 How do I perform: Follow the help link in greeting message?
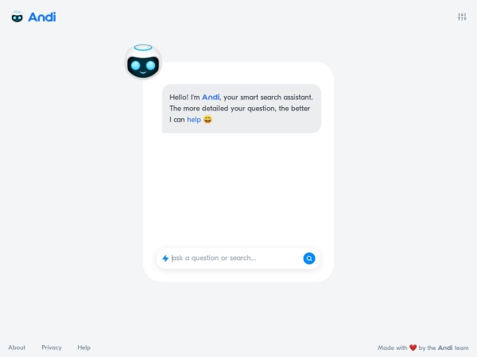pos(194,120)
